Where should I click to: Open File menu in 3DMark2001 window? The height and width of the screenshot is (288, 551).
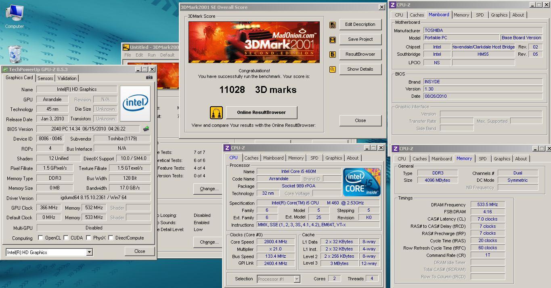point(128,55)
